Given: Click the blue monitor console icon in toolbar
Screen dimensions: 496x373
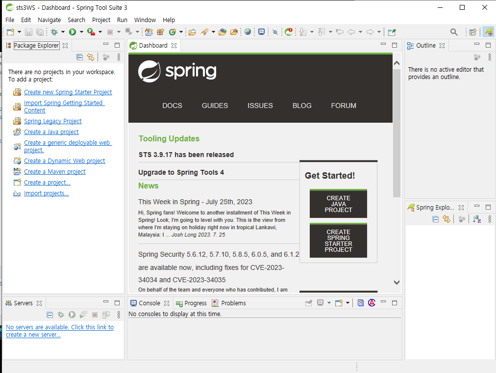Looking at the screenshot, I should click(261, 32).
